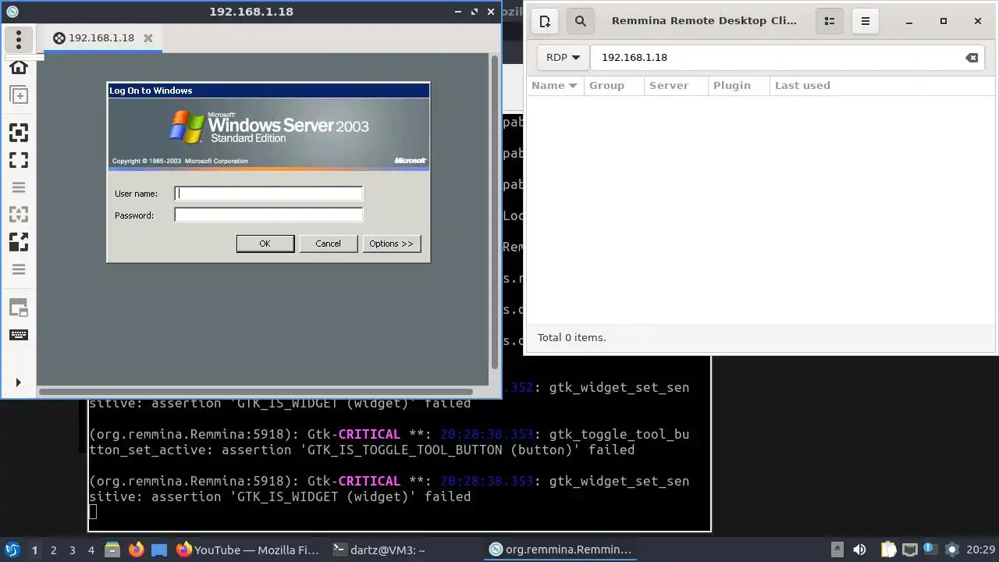Open the system start menu icon in taskbar
Screen dimensions: 999x562
point(12,550)
